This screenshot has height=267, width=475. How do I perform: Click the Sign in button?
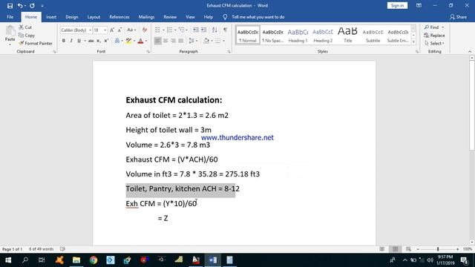[397, 5]
